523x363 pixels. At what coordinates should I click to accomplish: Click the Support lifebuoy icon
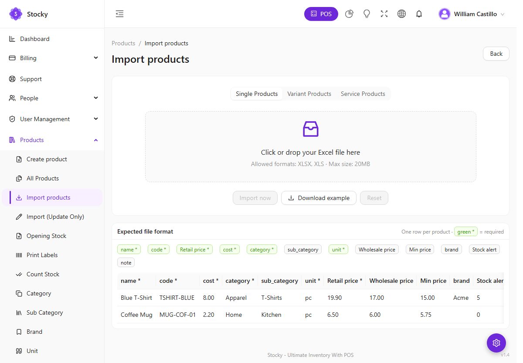(12, 79)
